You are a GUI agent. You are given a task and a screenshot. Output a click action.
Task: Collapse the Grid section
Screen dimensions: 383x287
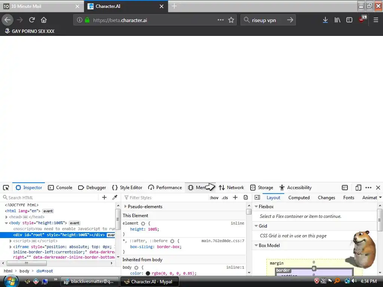coord(256,226)
